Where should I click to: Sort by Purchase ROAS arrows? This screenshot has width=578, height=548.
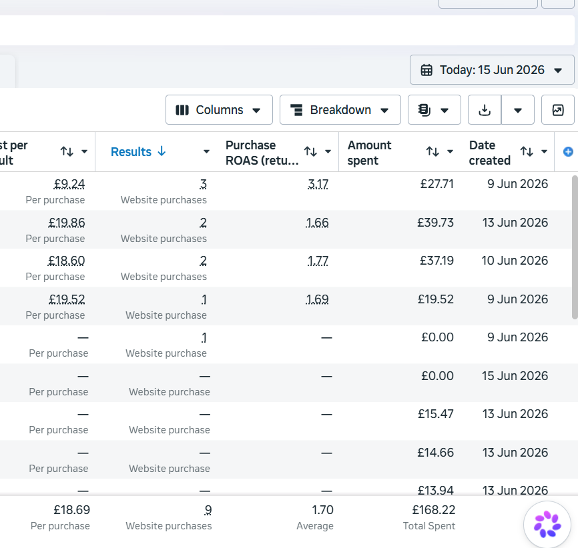pyautogui.click(x=310, y=151)
